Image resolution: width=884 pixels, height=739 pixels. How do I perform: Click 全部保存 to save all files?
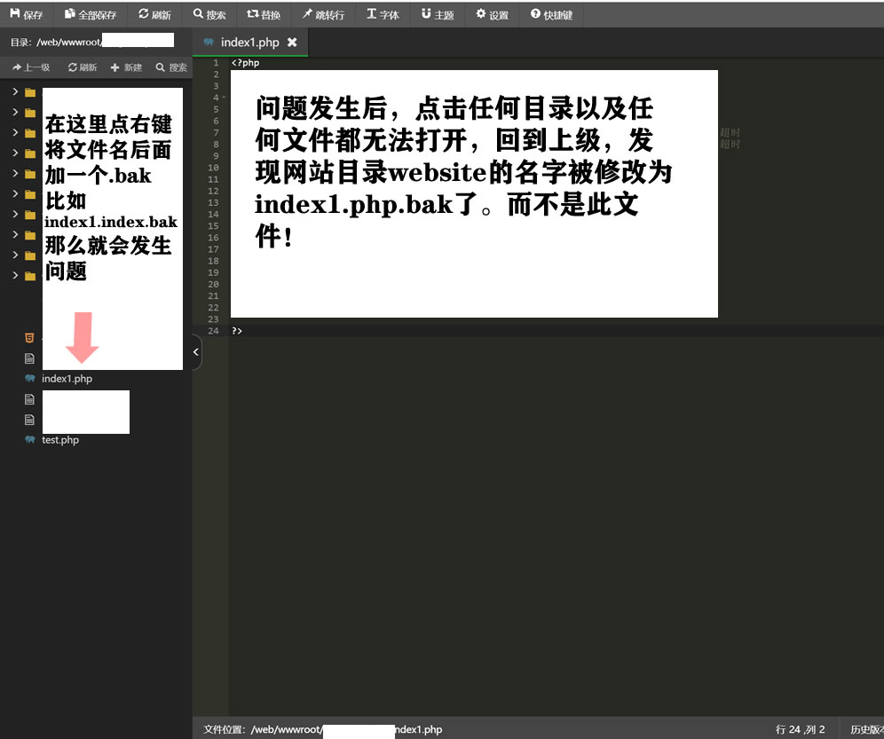(x=91, y=15)
